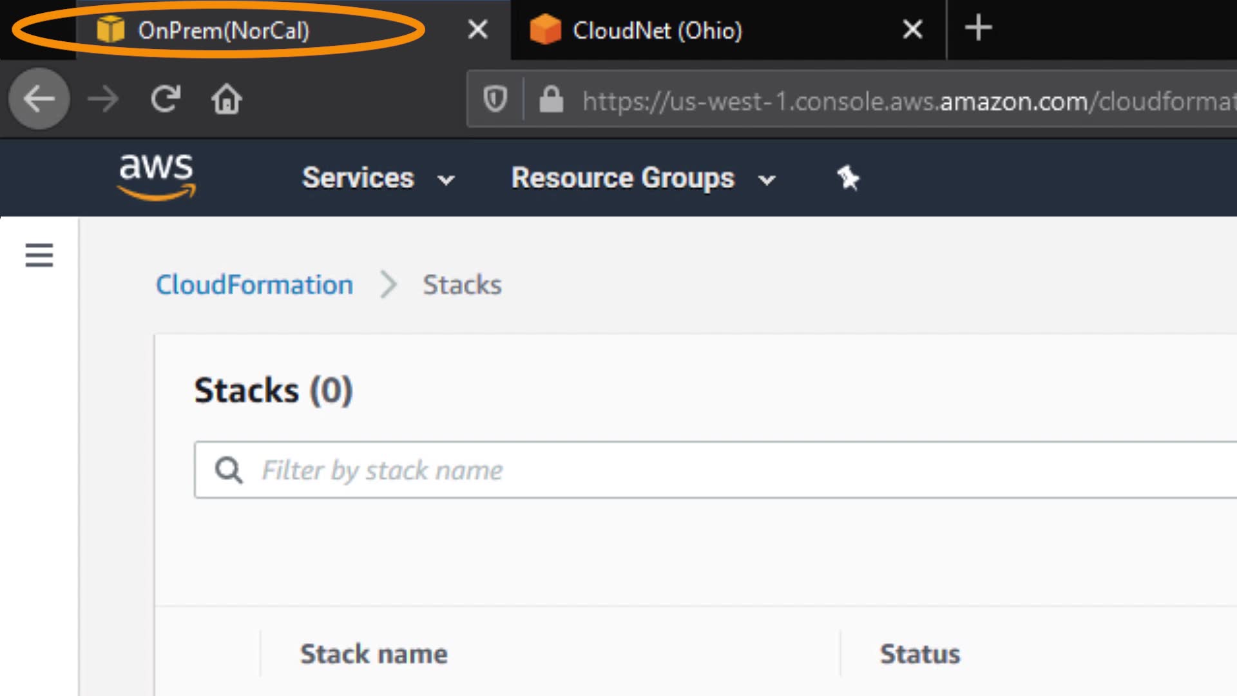The image size is (1237, 696).
Task: Open the hamburger side navigation menu
Action: (39, 255)
